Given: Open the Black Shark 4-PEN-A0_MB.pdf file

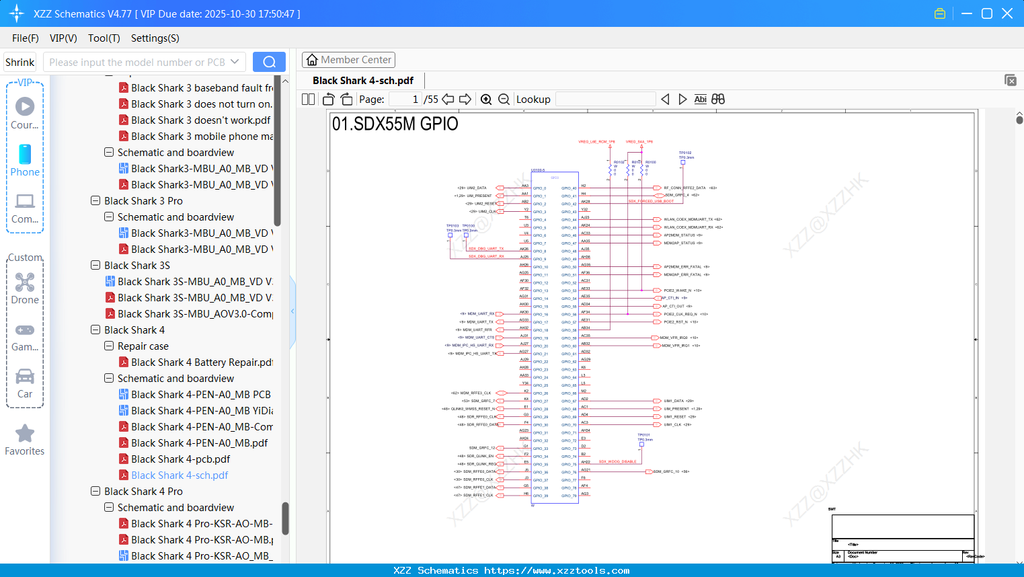Looking at the screenshot, I should point(199,443).
